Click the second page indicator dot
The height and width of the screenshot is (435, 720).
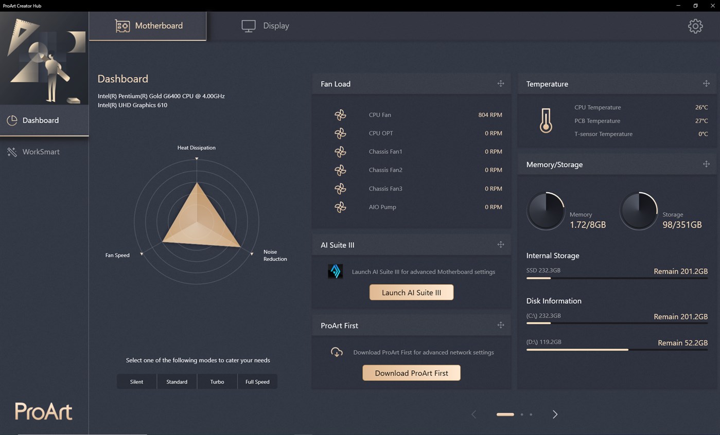pos(522,414)
